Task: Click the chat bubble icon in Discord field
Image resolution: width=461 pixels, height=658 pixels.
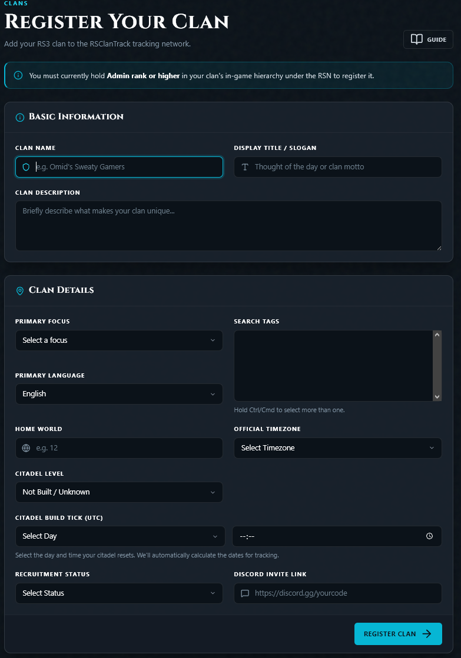Action: pyautogui.click(x=244, y=593)
